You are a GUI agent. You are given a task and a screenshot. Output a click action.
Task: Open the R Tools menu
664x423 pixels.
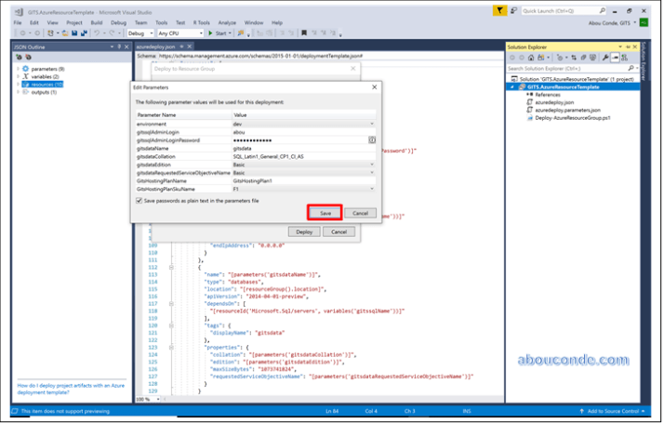(x=202, y=22)
